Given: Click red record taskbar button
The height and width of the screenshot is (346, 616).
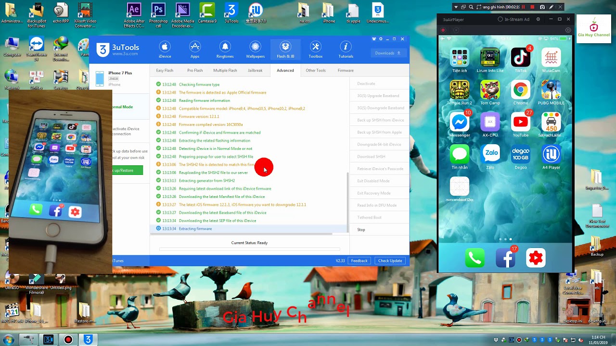Looking at the screenshot, I should pos(68,340).
